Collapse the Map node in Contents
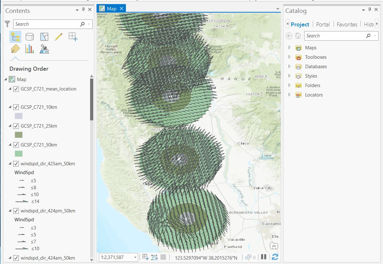Image resolution: width=383 pixels, height=264 pixels. coord(6,79)
